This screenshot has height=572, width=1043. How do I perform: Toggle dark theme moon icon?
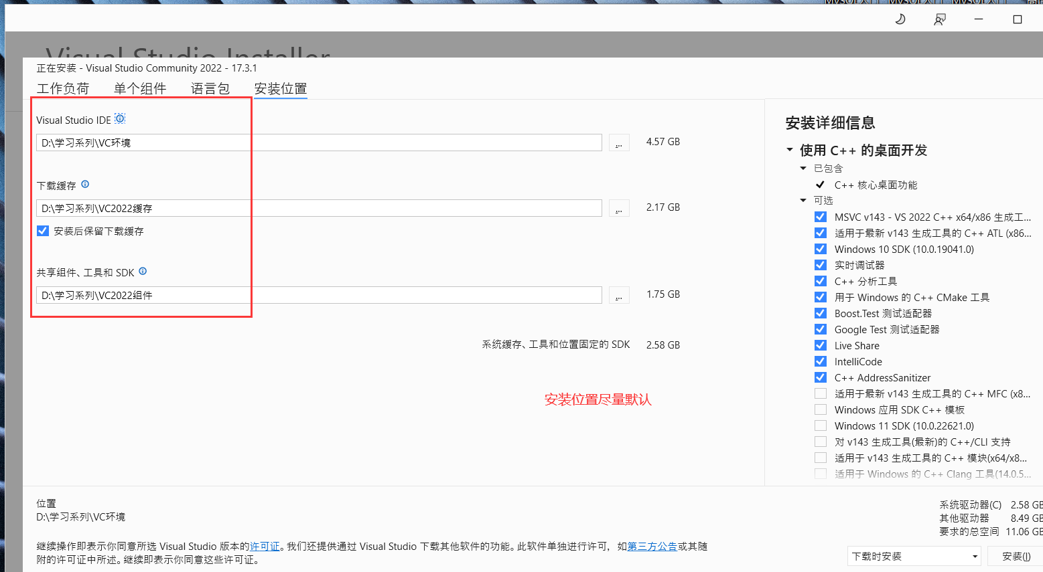click(900, 19)
